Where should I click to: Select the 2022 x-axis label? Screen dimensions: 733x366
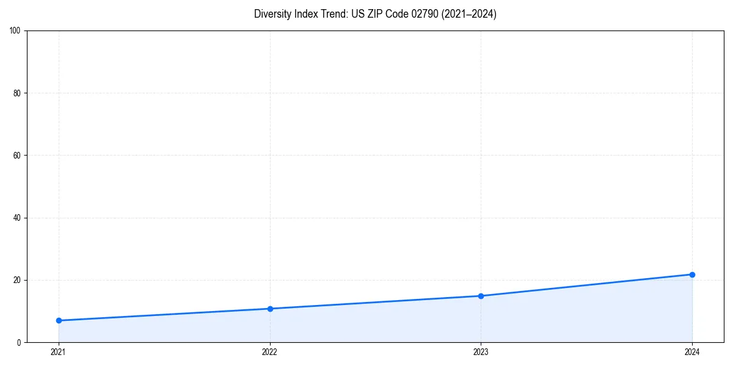point(269,352)
